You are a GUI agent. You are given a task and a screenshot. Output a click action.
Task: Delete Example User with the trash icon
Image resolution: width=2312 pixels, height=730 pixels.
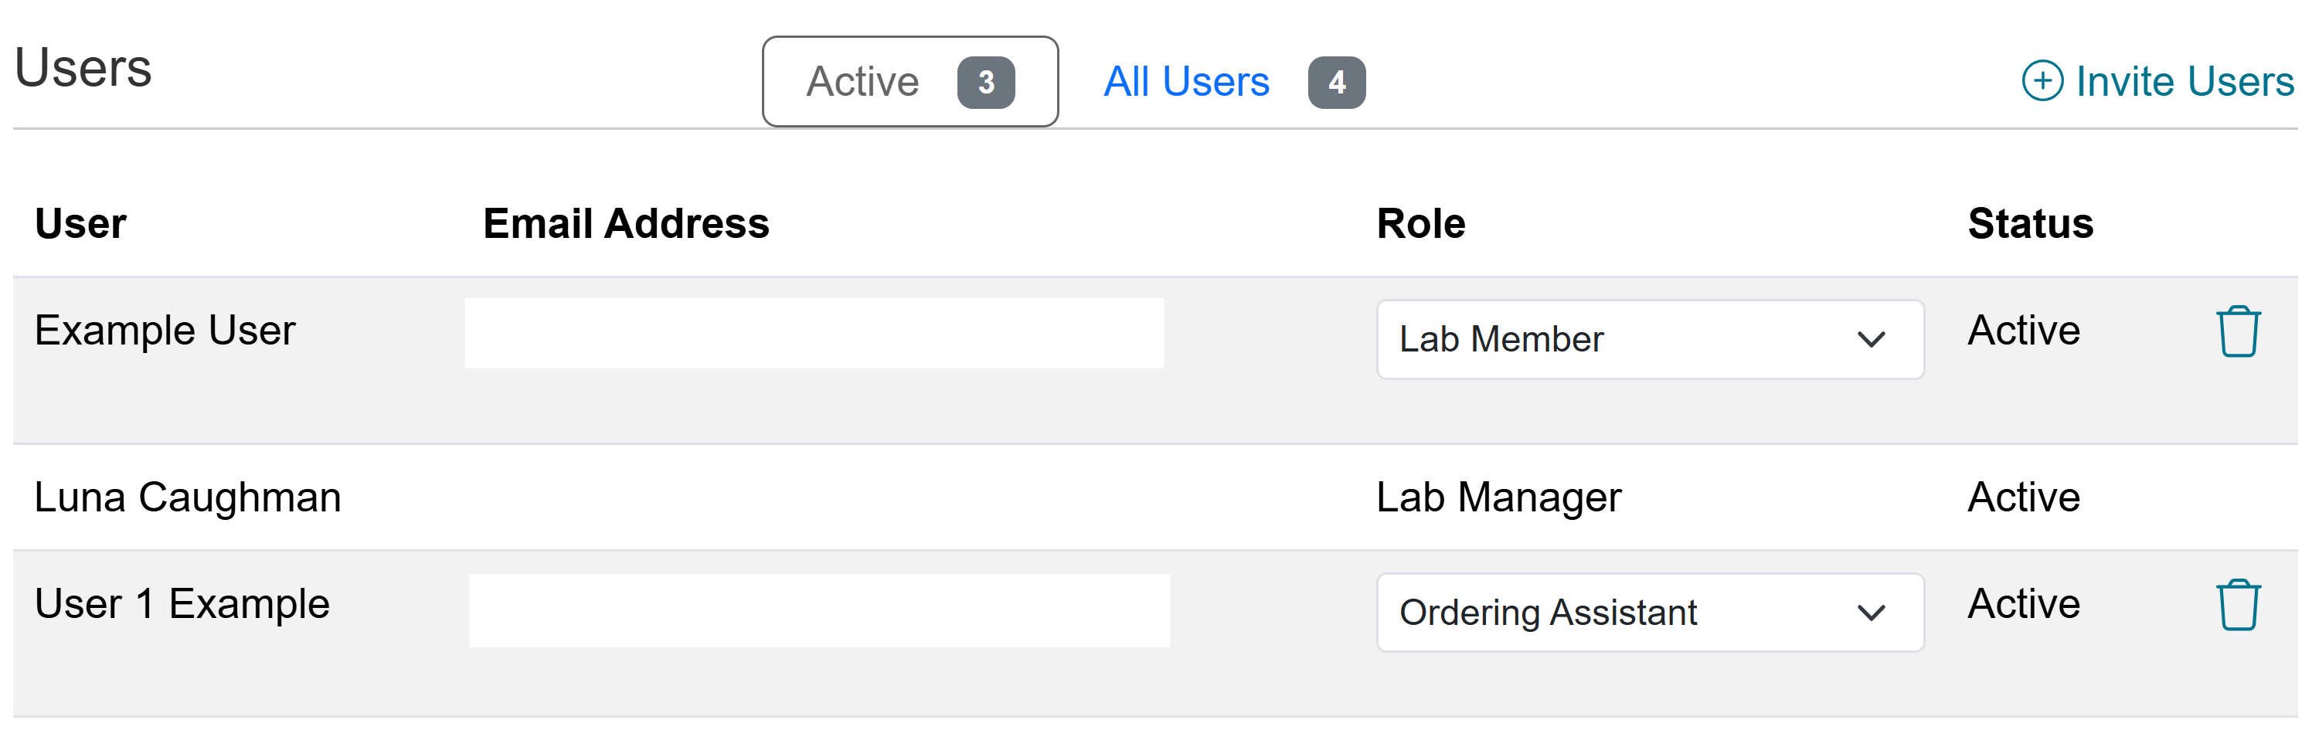2238,332
